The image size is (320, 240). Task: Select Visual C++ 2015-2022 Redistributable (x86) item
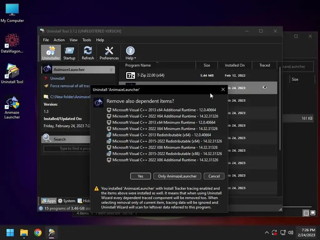[x=164, y=154]
